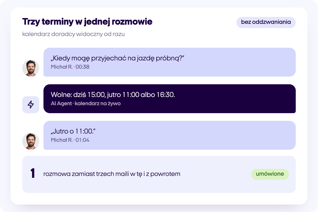Select the subtitle "kalendarz doradcy widoczny od razu"
Viewport: 318px width, 212px height.
[73, 34]
